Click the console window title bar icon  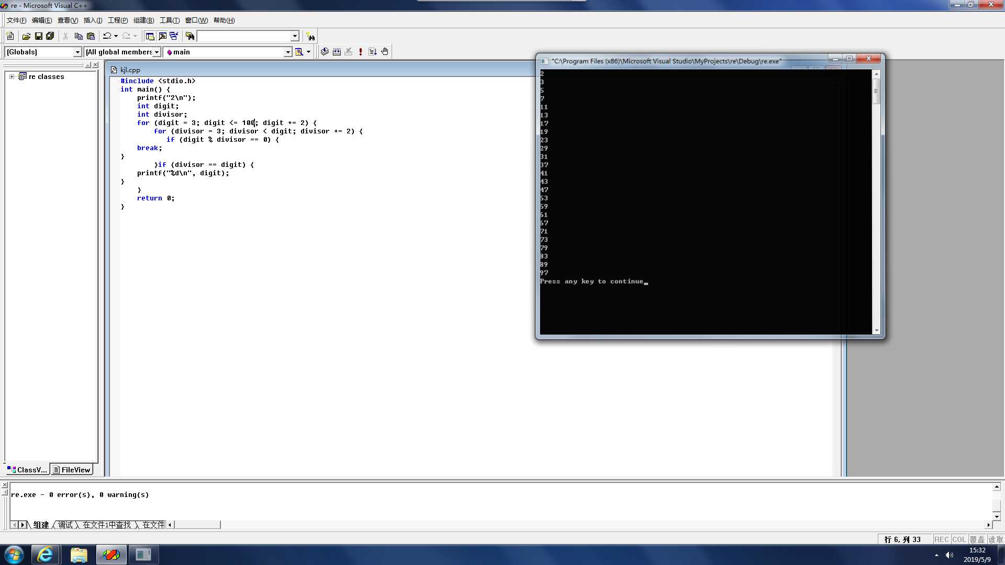coord(544,61)
